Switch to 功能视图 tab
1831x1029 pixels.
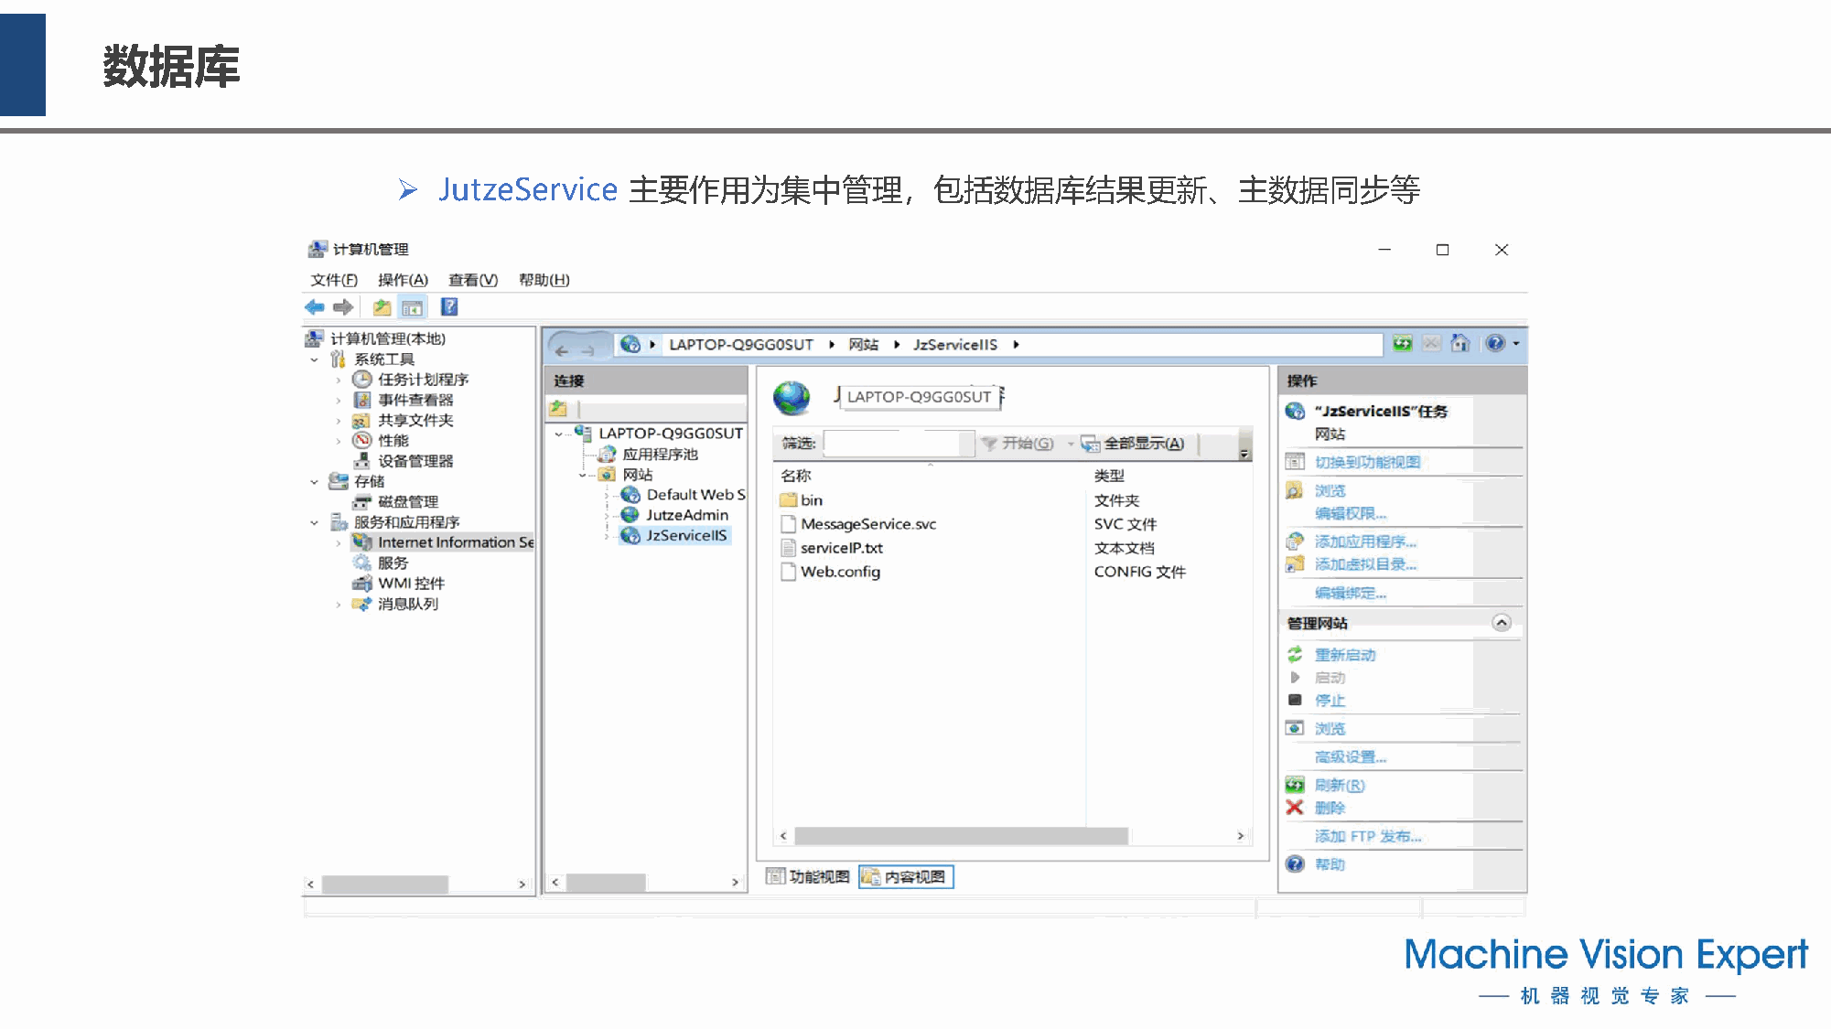click(x=809, y=877)
